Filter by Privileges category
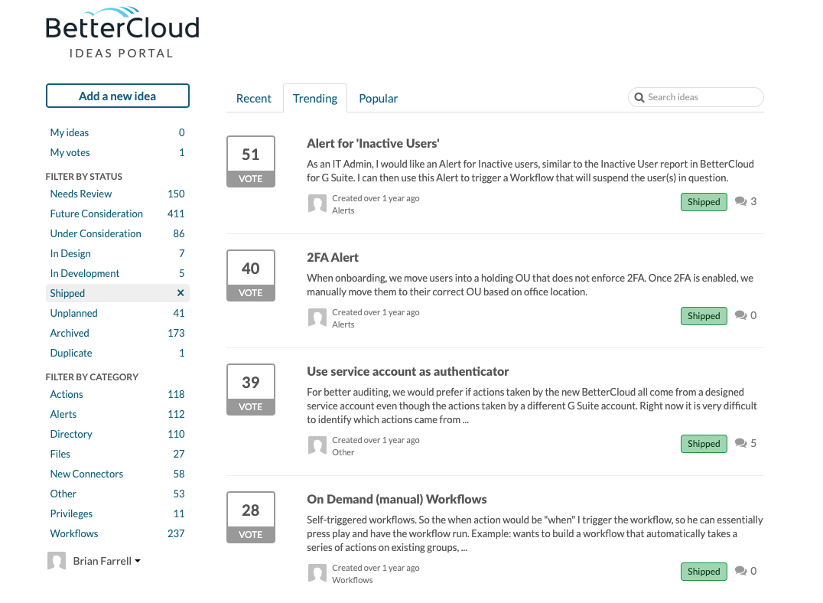 tap(118, 513)
